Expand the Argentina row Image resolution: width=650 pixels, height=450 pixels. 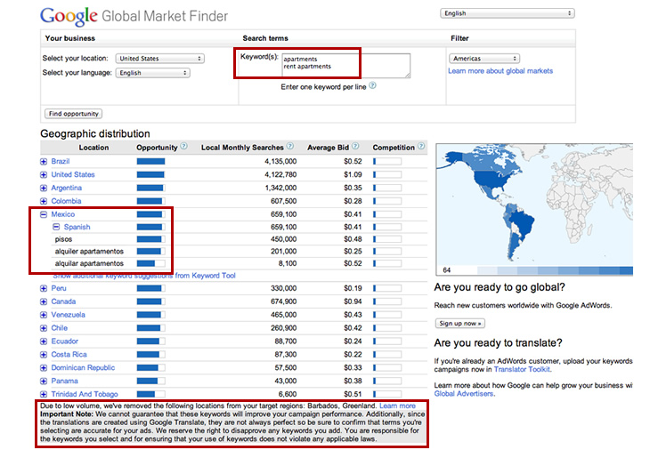pos(44,188)
